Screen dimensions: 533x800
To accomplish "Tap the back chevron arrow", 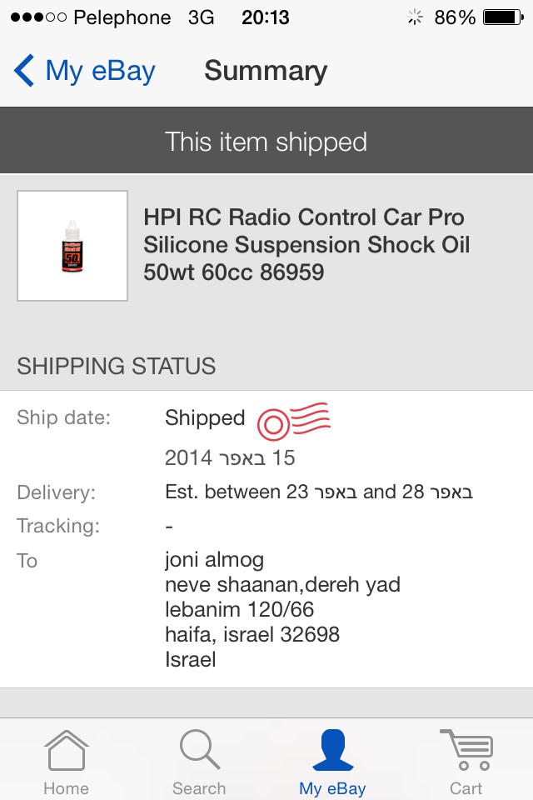I will pos(24,70).
